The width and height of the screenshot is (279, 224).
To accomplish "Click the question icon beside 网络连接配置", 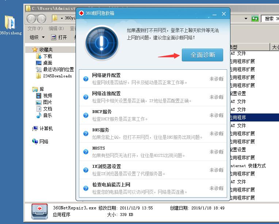I will pos(86,97).
